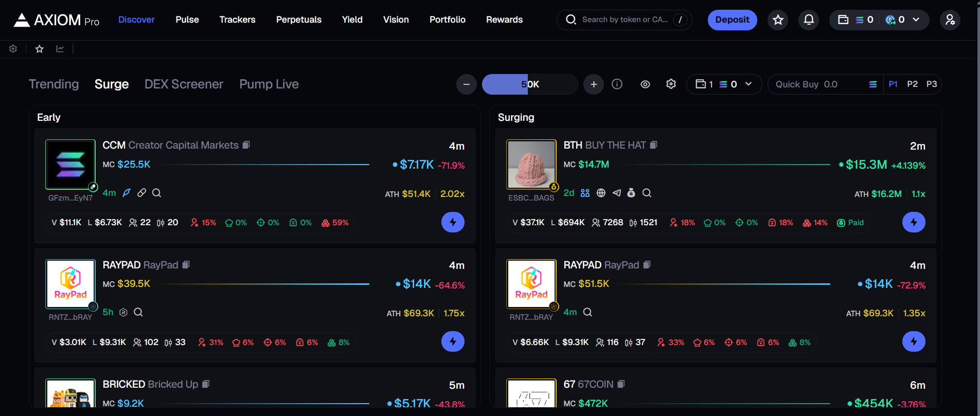Open the notifications bell
The image size is (980, 416).
pos(809,20)
